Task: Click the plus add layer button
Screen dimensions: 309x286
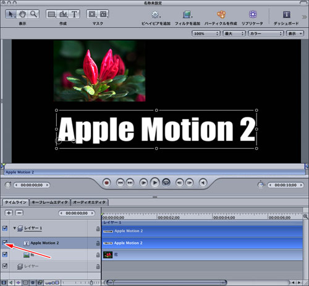Action: pyautogui.click(x=9, y=213)
